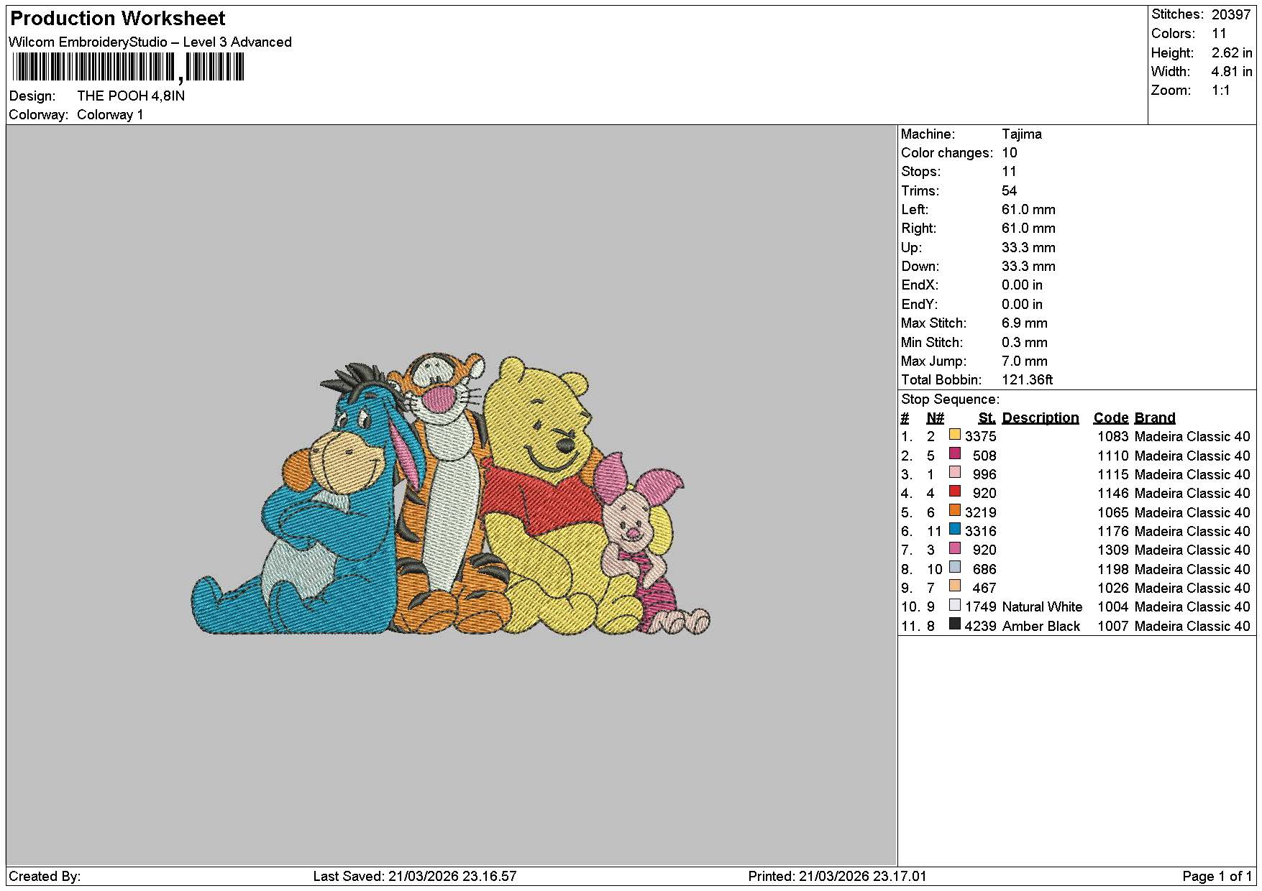The height and width of the screenshot is (891, 1262).
Task: Select the orange swatch for thread code 1065
Action: click(x=955, y=510)
